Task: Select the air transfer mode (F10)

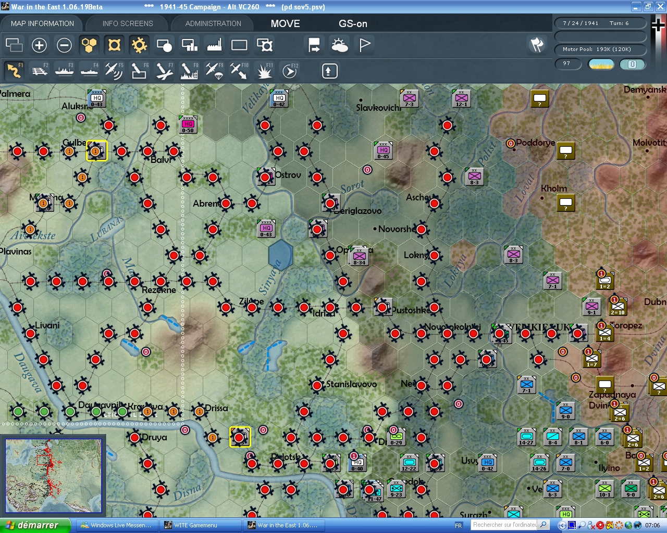Action: coord(240,71)
